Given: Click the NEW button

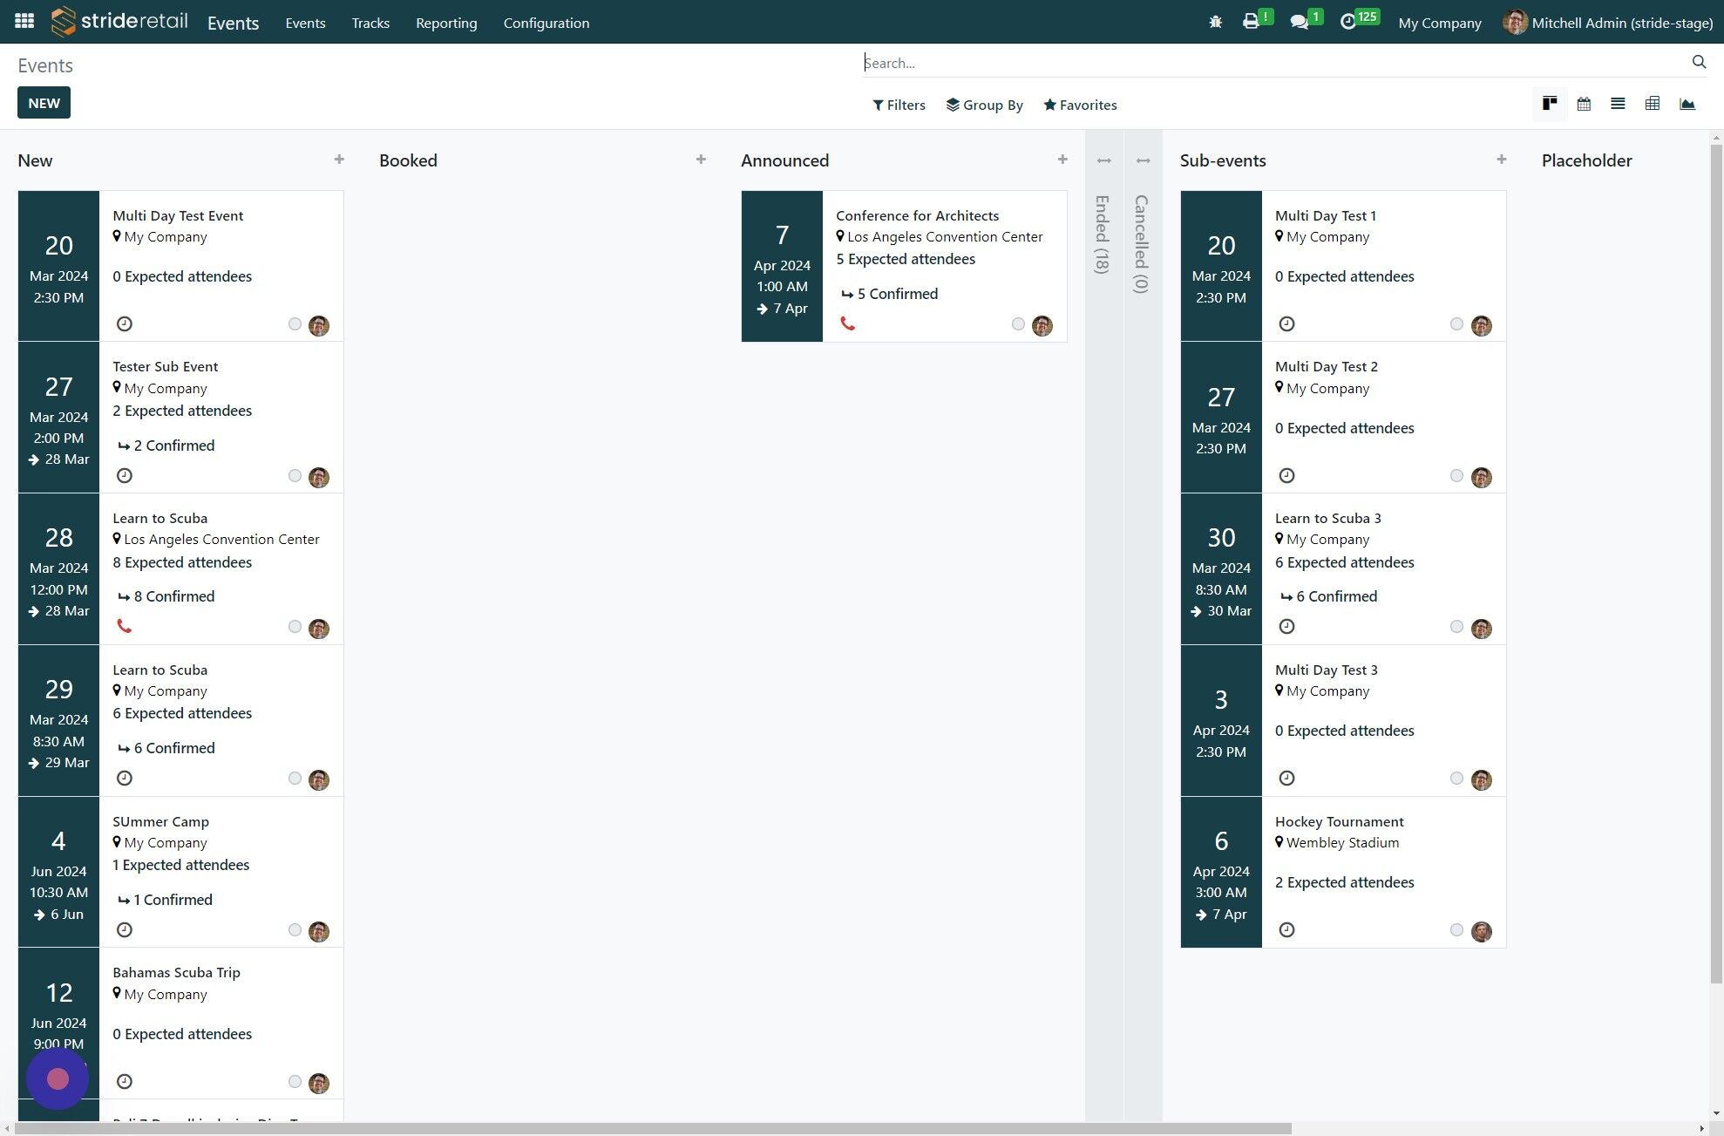Looking at the screenshot, I should 44,103.
